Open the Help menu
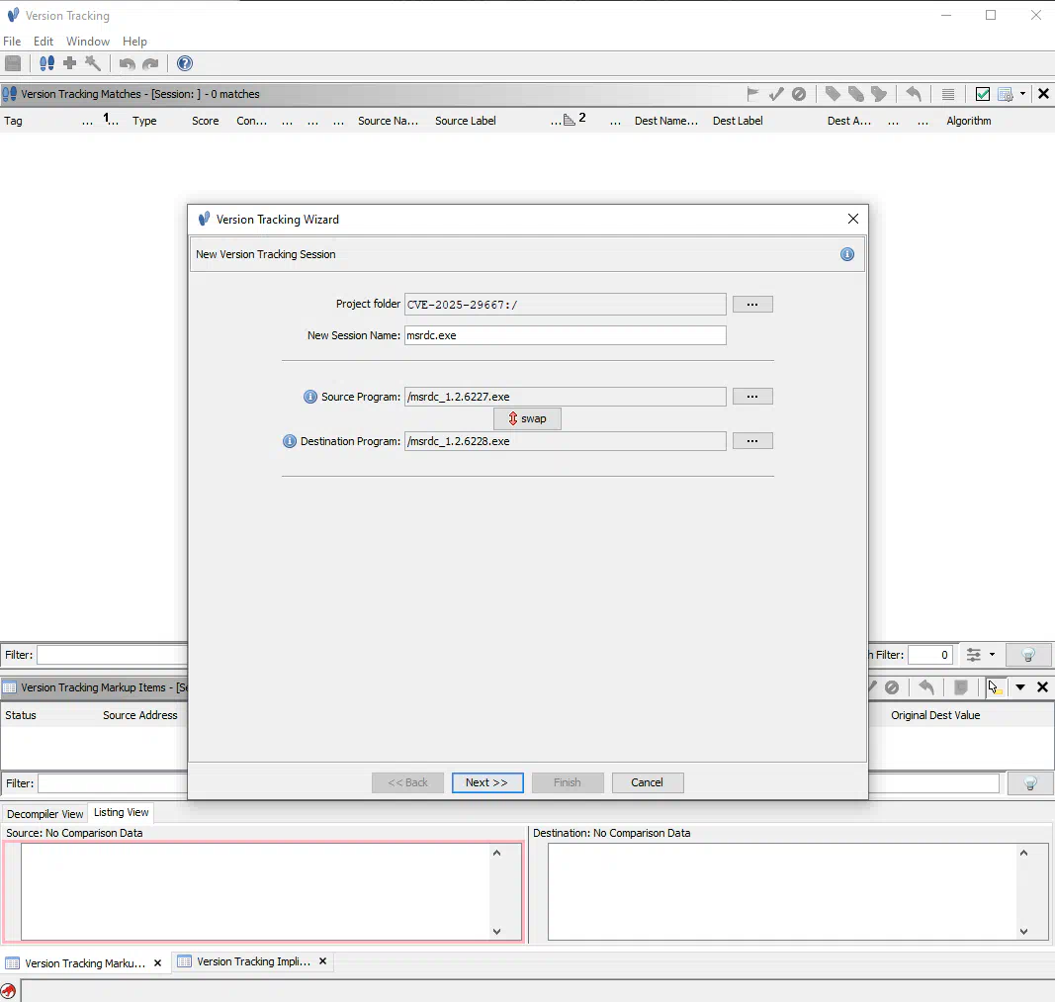The image size is (1055, 1002). pyautogui.click(x=134, y=41)
